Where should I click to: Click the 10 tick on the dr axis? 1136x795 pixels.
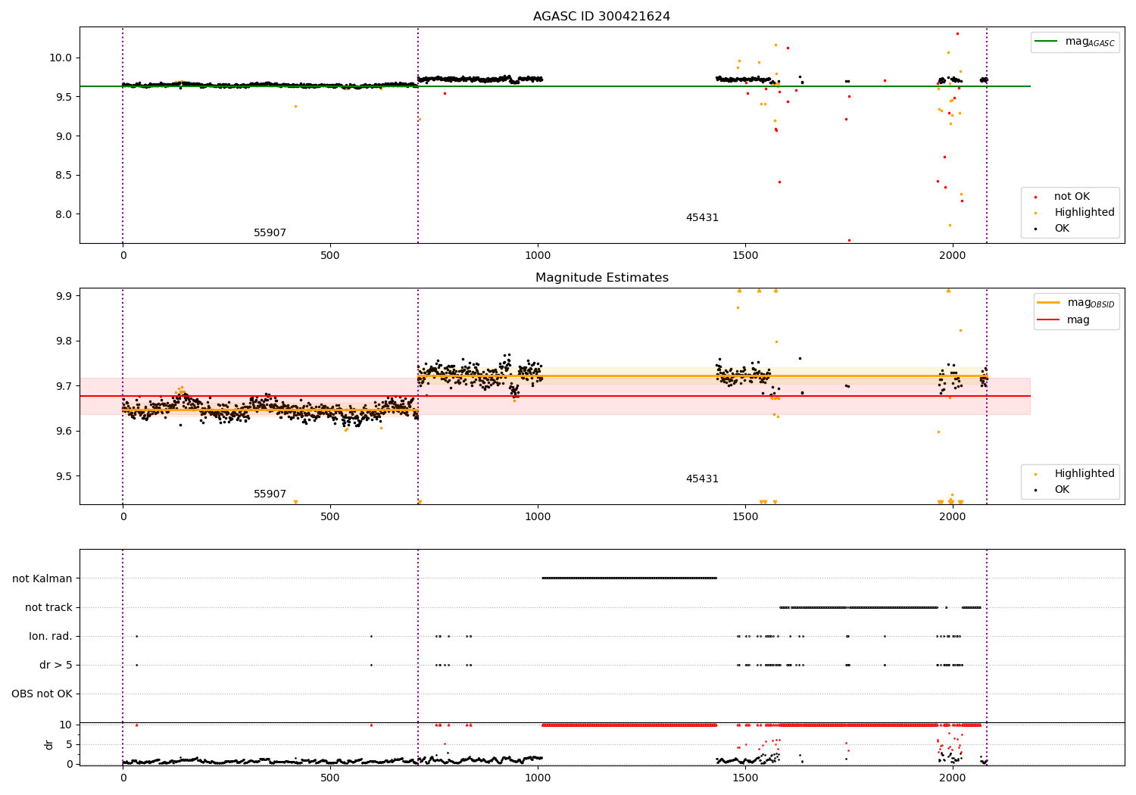click(66, 725)
